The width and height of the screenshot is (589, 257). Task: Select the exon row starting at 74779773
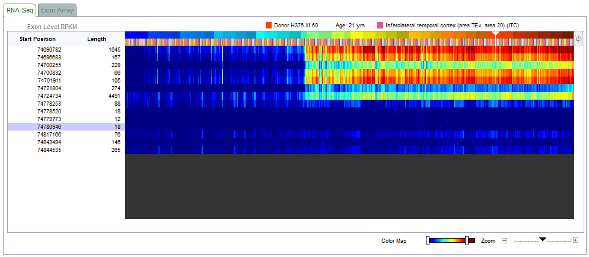pos(66,119)
